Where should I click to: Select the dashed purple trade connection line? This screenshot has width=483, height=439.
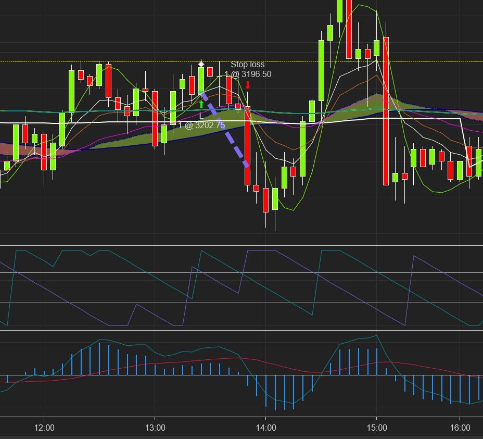[224, 129]
